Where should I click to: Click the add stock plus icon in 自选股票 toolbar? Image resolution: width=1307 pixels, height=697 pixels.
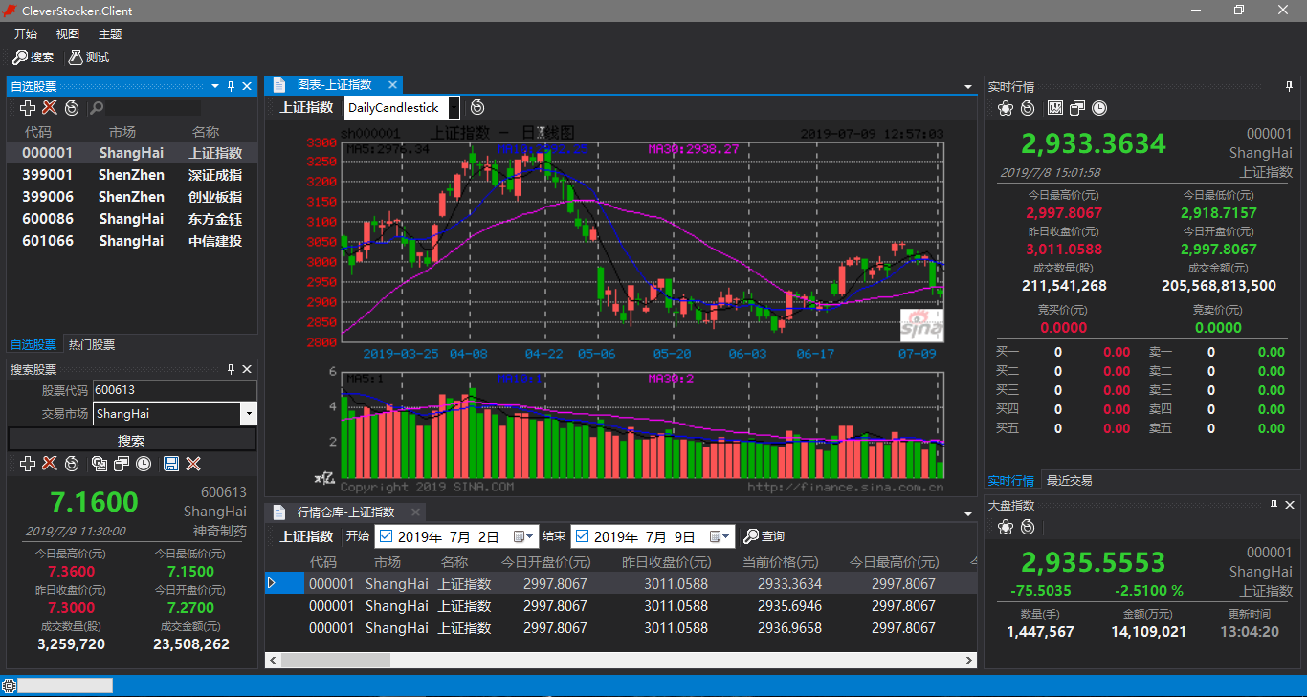point(28,108)
